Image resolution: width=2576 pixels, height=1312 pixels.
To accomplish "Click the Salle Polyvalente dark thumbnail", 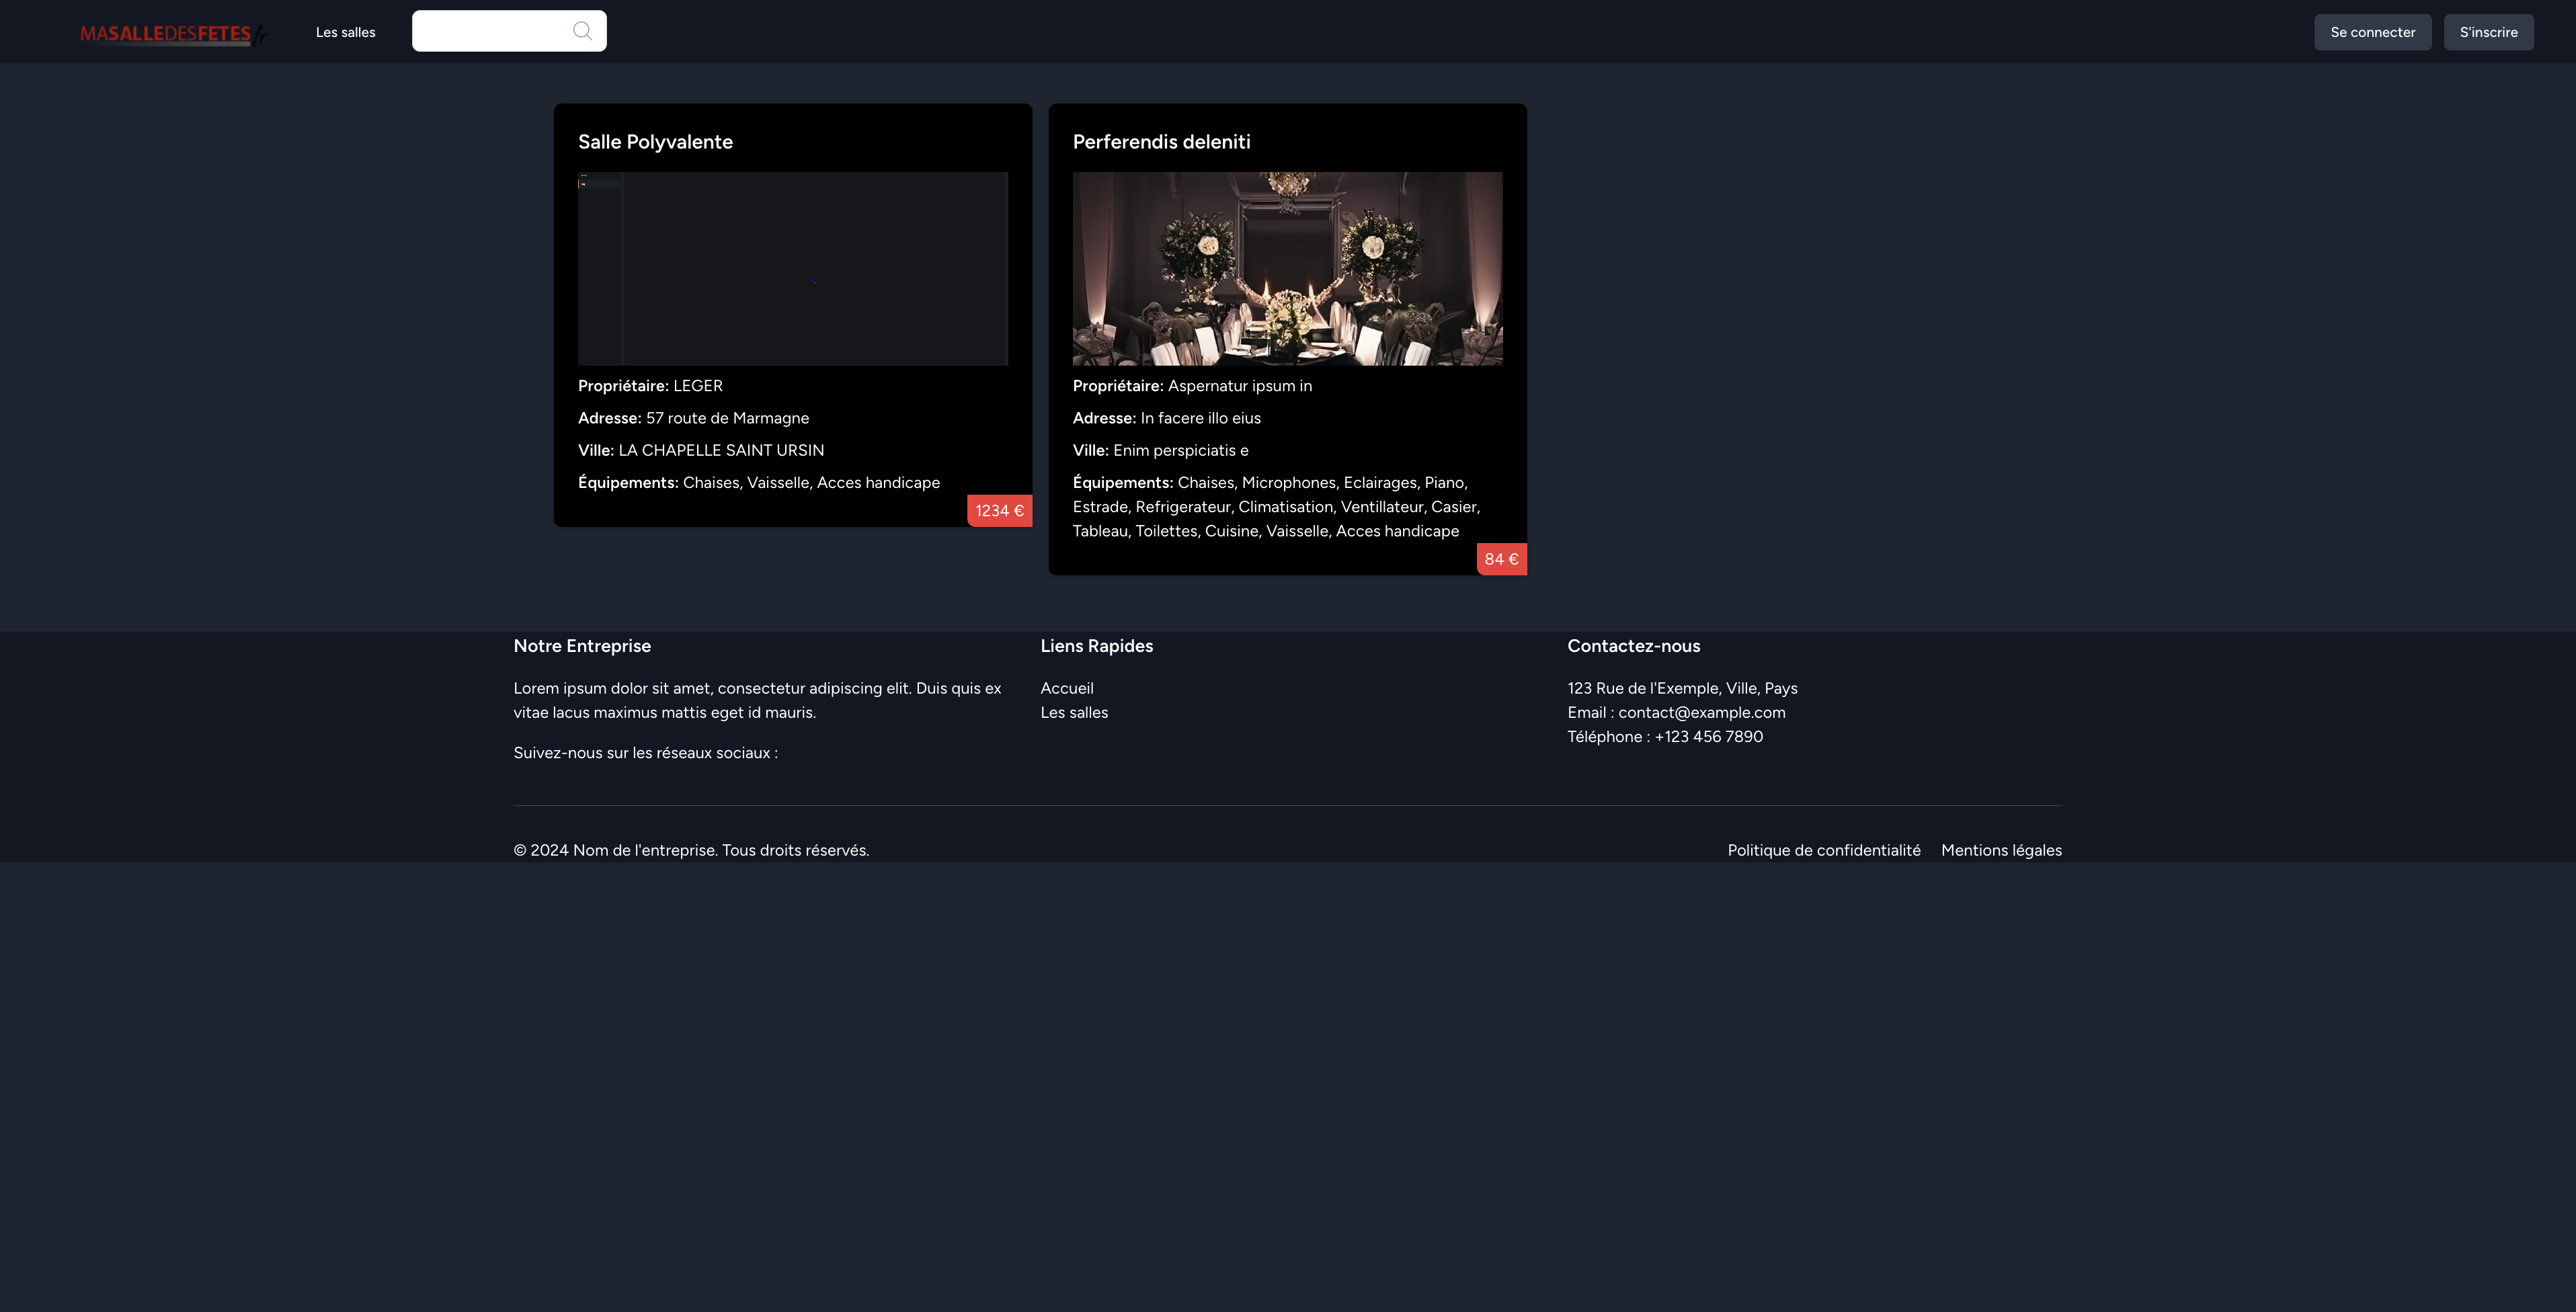I will point(792,268).
